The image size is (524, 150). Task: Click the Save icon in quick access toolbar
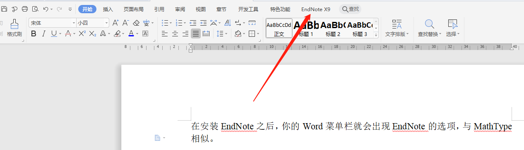point(4,9)
